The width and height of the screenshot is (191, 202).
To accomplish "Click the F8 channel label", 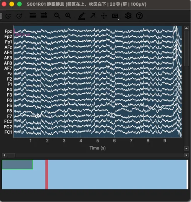I will (x=10, y=111).
